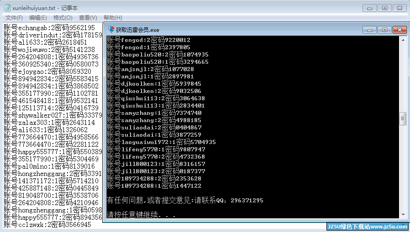The image size is (410, 232).
Task: Minimize the Notepad window
Action: (369, 8)
